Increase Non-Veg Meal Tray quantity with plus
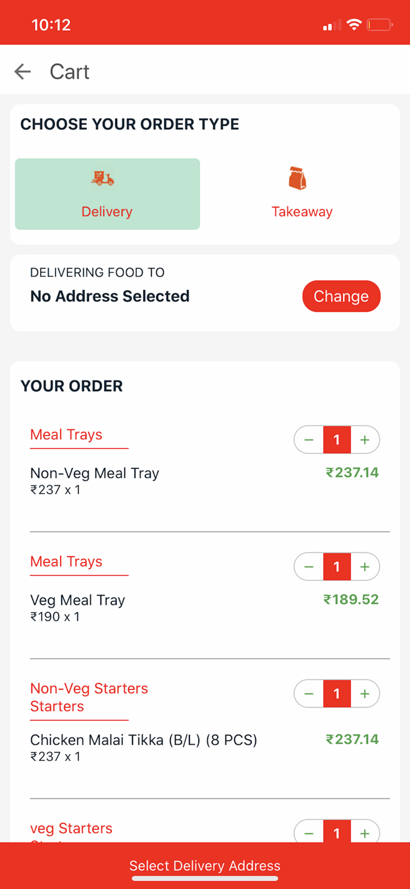The image size is (410, 889). (x=365, y=440)
